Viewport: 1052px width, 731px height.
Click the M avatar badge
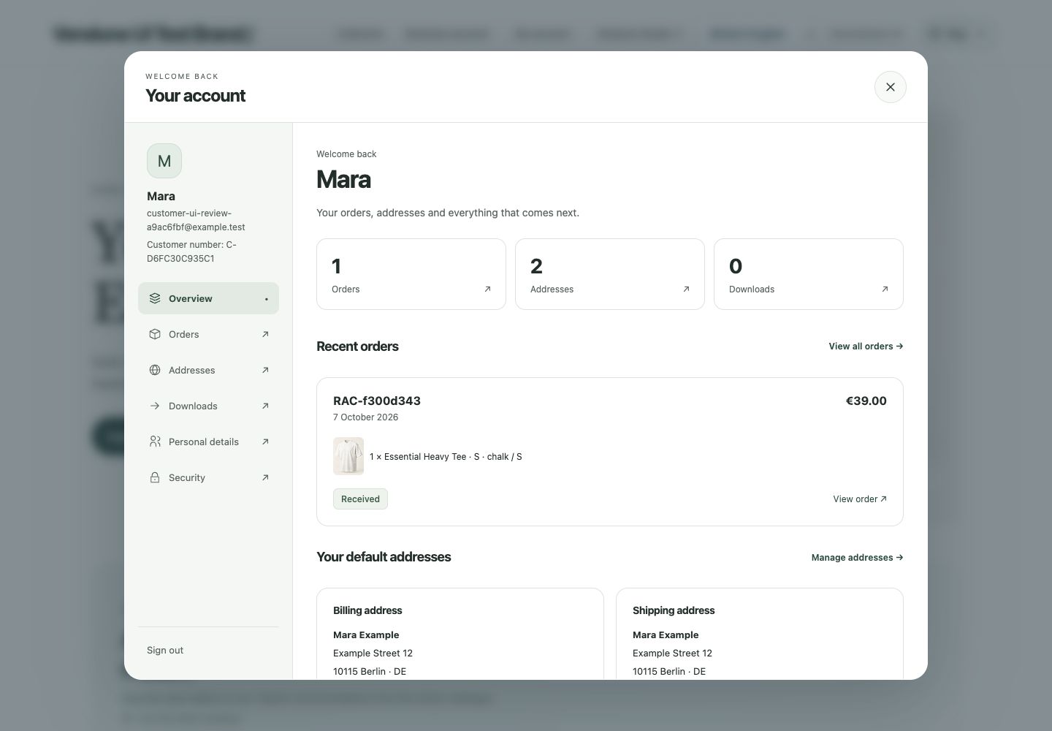pyautogui.click(x=164, y=161)
